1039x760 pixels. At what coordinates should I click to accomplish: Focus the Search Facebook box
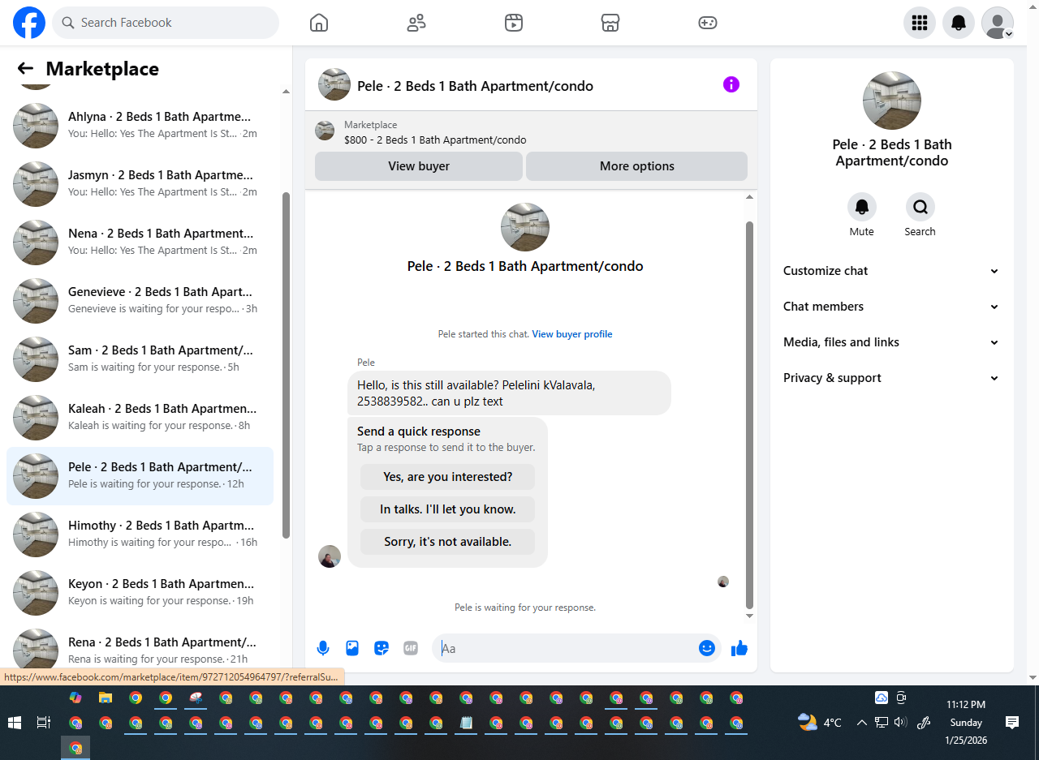(166, 23)
